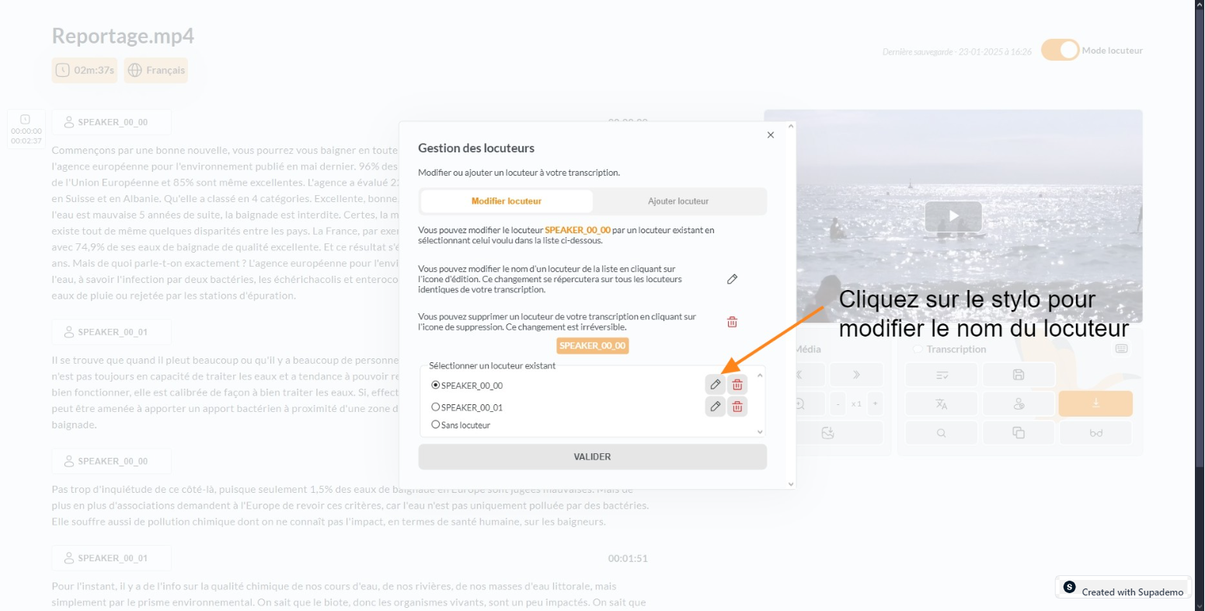The width and height of the screenshot is (1205, 611).
Task: Click the Français language badge
Action: pos(156,70)
